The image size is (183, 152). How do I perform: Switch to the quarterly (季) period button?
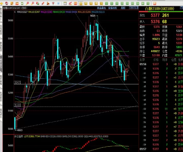click(96, 4)
